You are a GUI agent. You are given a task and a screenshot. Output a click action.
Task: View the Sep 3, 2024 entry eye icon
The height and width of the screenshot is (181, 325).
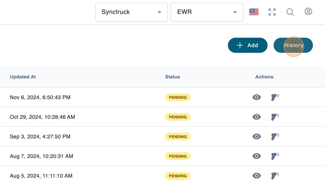[x=257, y=137]
